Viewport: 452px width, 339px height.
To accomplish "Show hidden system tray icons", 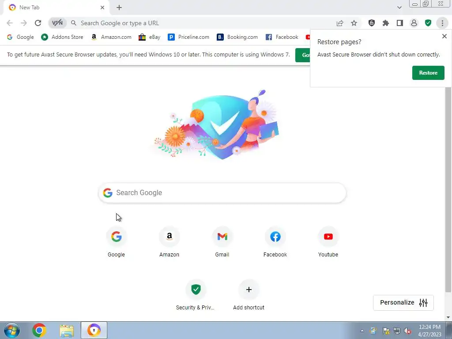I will click(362, 331).
